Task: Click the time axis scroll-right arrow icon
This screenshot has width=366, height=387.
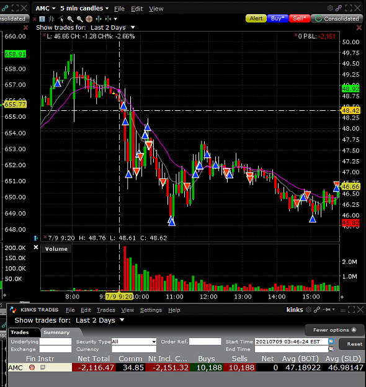Action: click(342, 297)
